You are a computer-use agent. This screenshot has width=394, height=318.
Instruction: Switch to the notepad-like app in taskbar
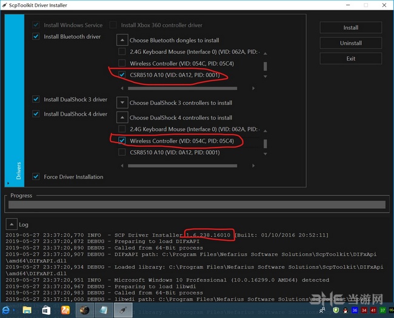(104, 310)
